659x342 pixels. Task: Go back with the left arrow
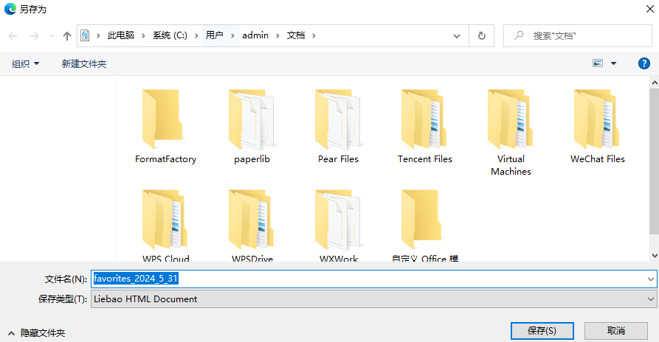tap(13, 36)
